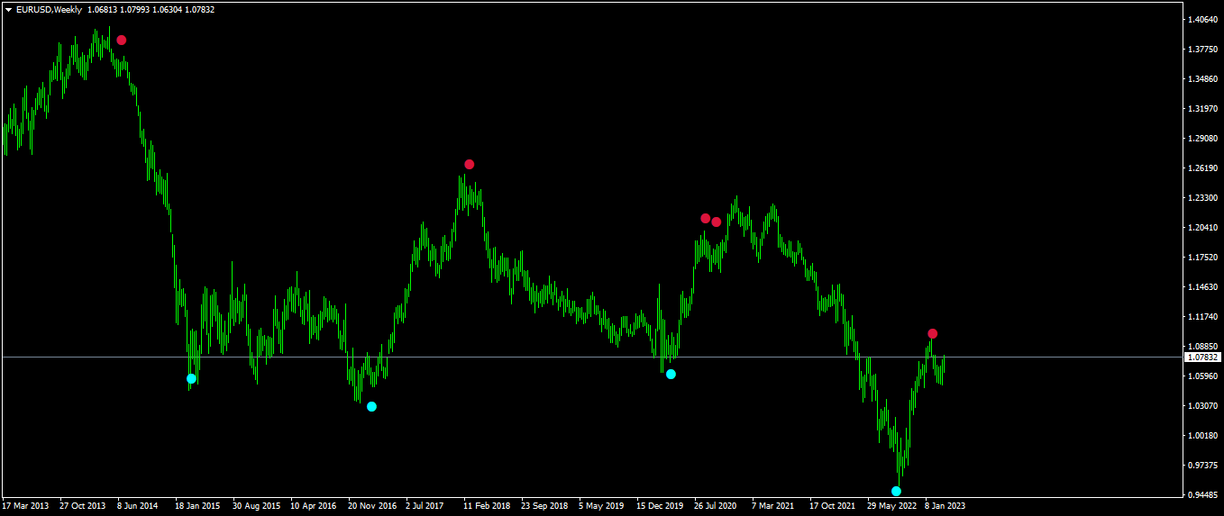Select the red marker at the Jan 2023 high
Image resolution: width=1224 pixels, height=516 pixels.
click(933, 334)
